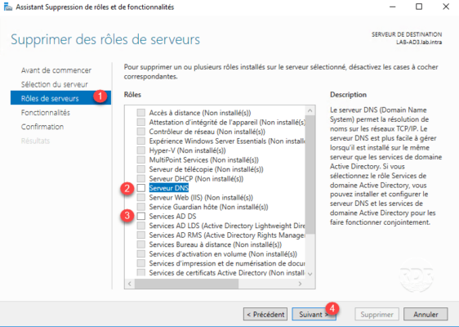Click the Serveur DHCP checkbox
Viewport: 459px width, 327px height.
point(141,178)
